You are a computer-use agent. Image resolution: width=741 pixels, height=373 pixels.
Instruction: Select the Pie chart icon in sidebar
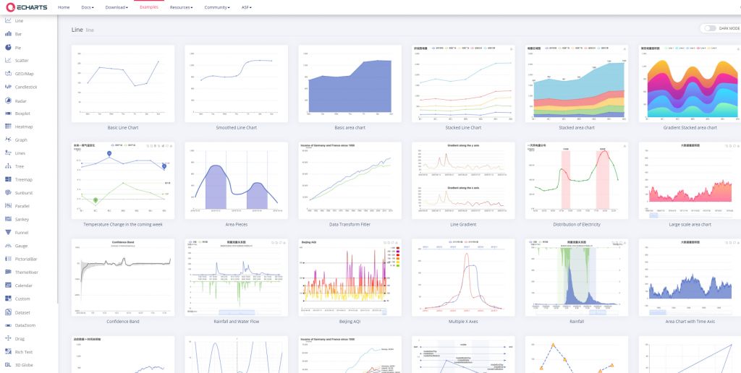[x=8, y=47]
